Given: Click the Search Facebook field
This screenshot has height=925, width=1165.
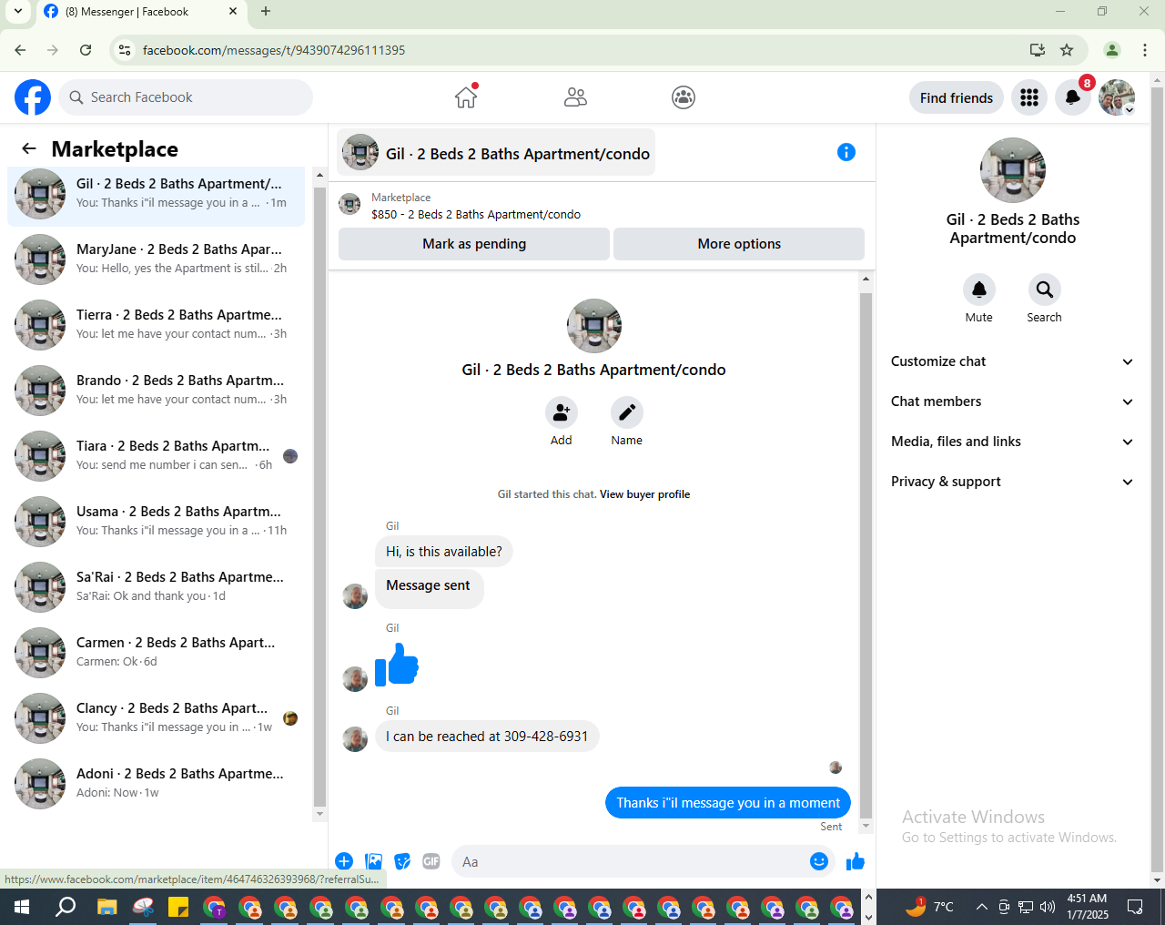Looking at the screenshot, I should tap(186, 97).
